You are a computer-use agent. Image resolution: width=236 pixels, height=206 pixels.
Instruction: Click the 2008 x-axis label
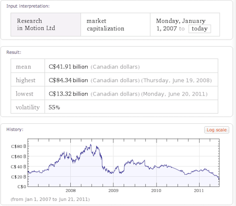[70, 191]
